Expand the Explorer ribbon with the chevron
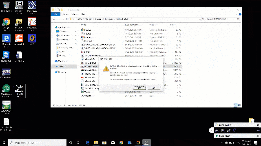This screenshot has height=146, width=261. click(x=237, y=14)
